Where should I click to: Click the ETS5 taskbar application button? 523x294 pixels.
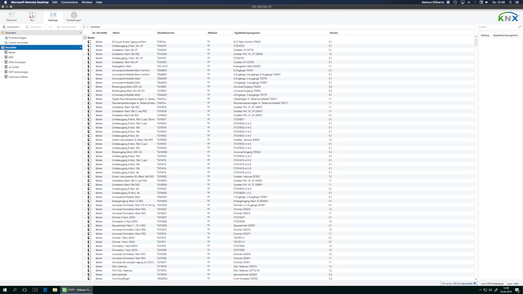(x=77, y=290)
